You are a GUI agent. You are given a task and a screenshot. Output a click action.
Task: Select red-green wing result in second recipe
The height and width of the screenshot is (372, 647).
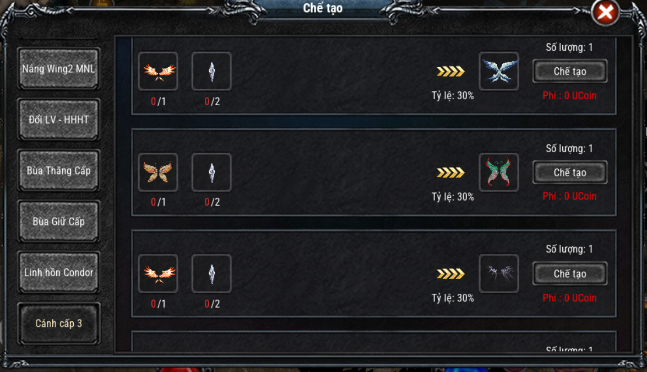[x=499, y=172]
